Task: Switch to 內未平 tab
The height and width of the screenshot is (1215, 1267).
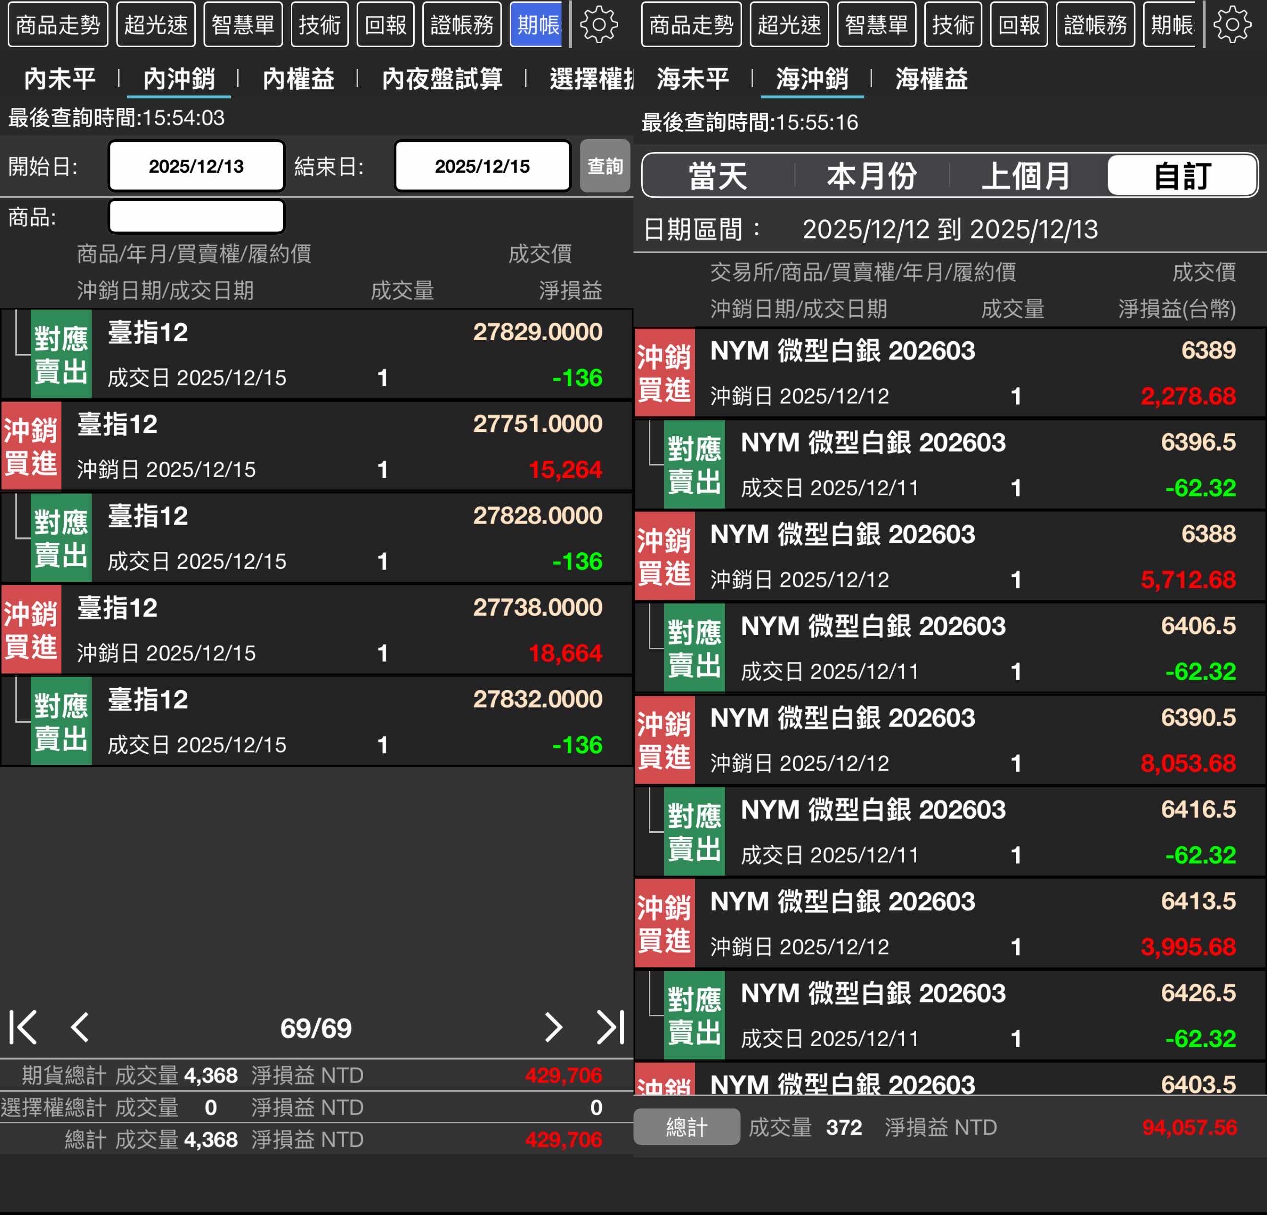Action: point(60,79)
